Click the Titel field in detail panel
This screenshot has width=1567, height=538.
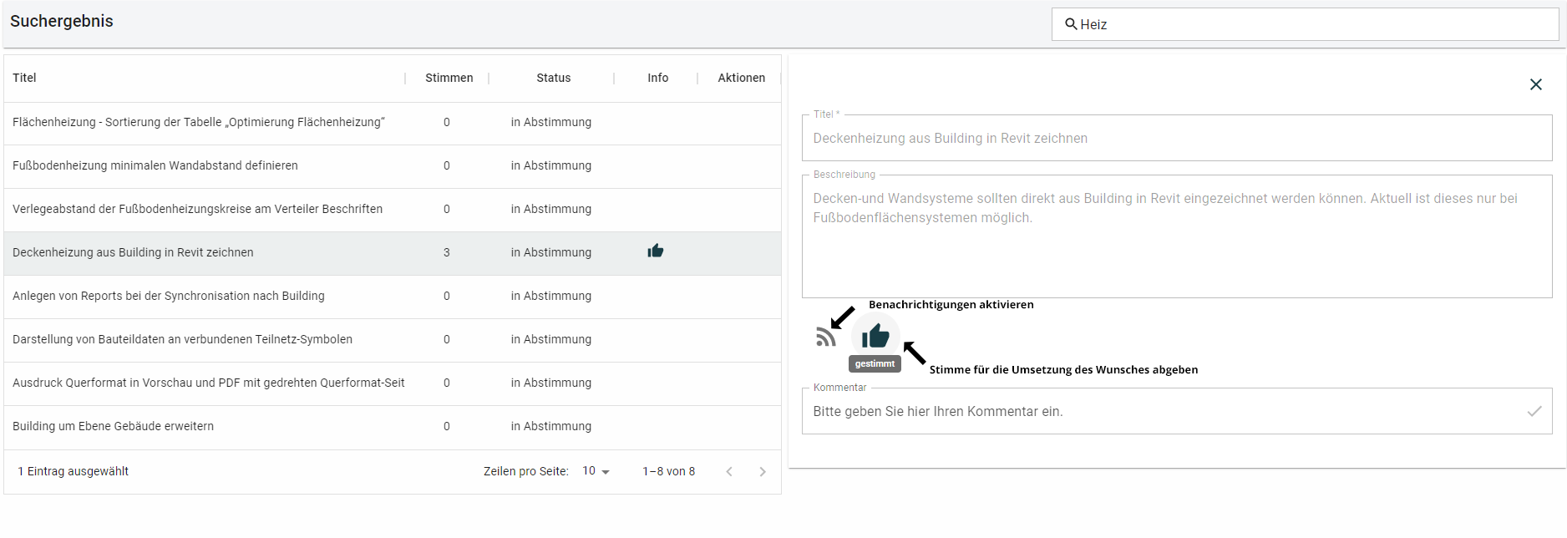pos(1176,139)
